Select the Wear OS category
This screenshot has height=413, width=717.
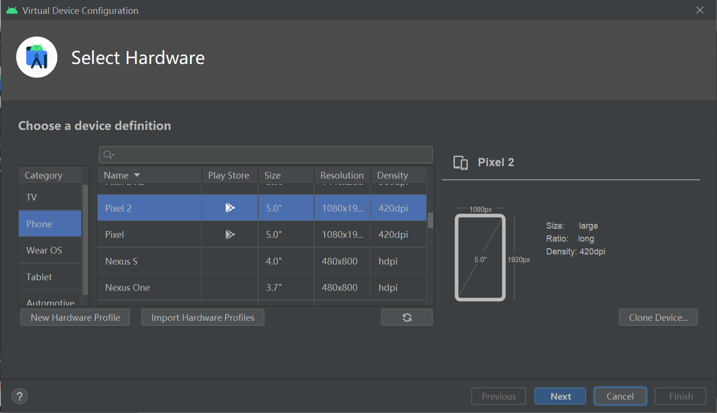click(x=50, y=250)
